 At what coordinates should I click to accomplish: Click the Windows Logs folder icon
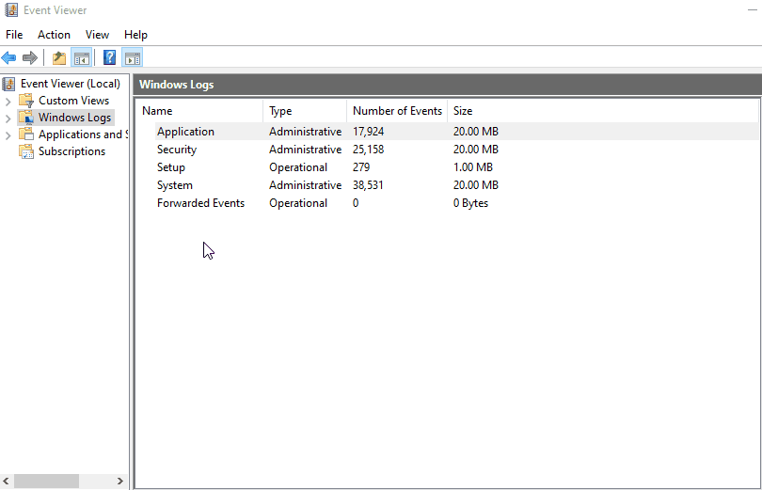click(26, 118)
